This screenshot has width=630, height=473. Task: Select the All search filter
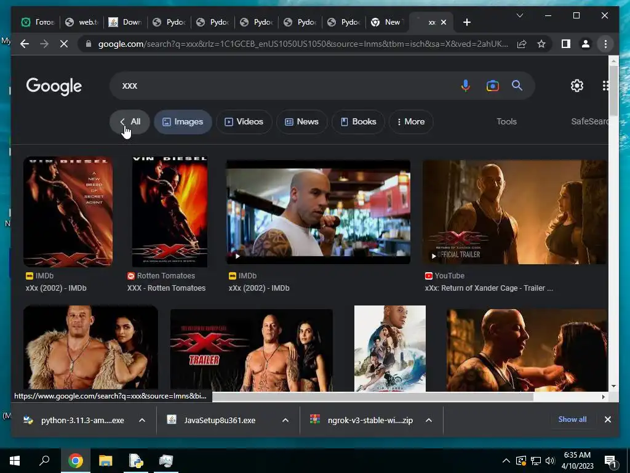130,121
